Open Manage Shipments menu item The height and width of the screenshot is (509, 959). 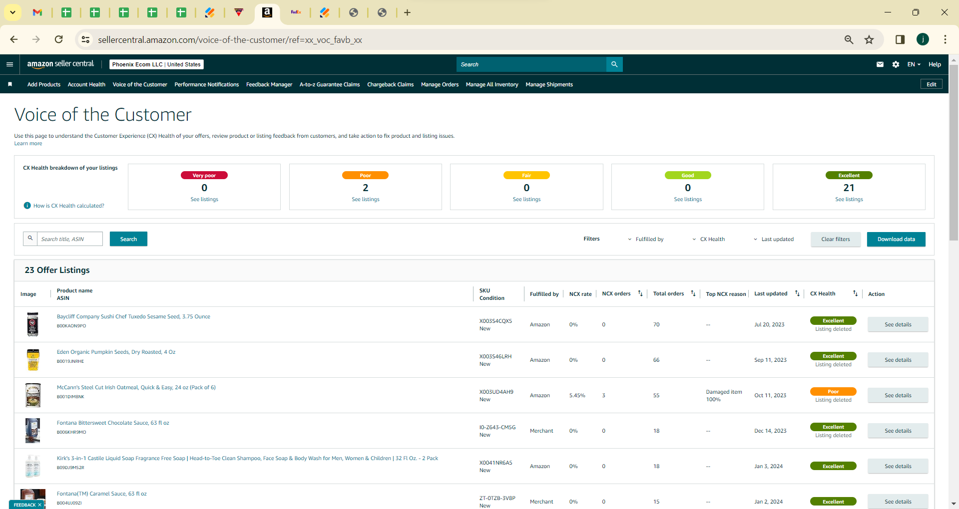click(x=549, y=84)
